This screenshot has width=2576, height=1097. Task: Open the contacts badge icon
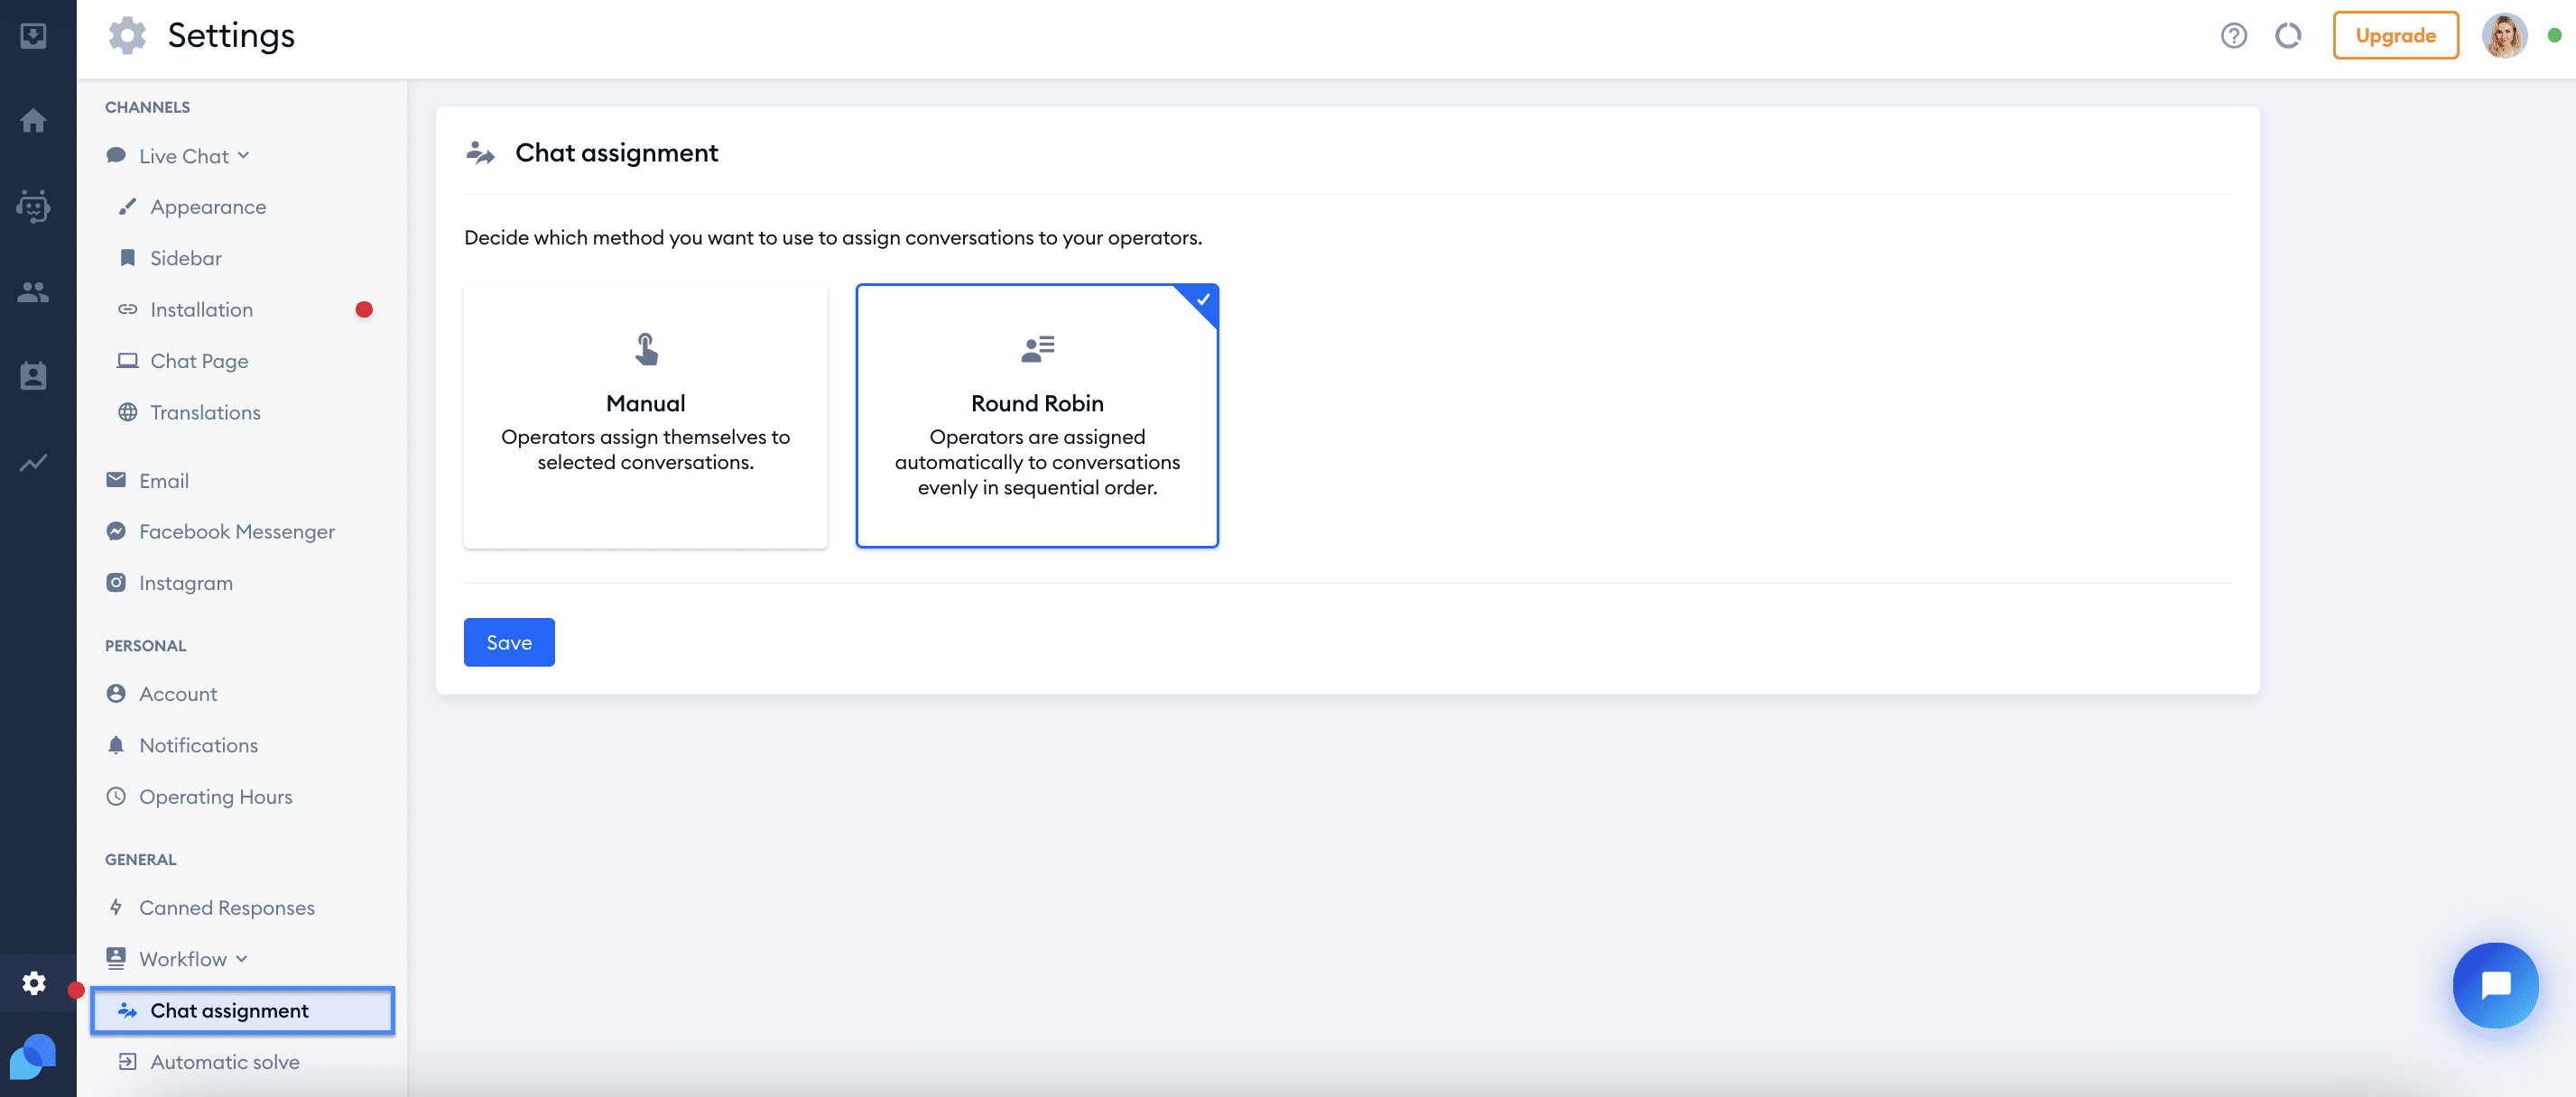(x=33, y=375)
